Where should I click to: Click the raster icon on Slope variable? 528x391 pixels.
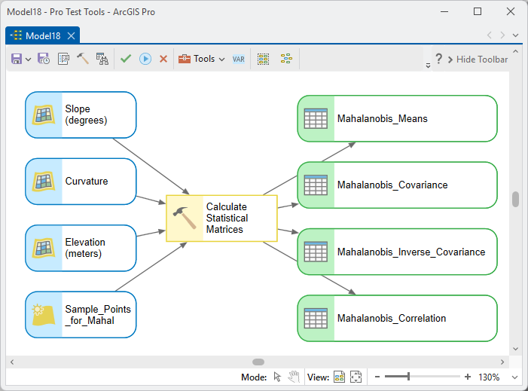tap(44, 115)
